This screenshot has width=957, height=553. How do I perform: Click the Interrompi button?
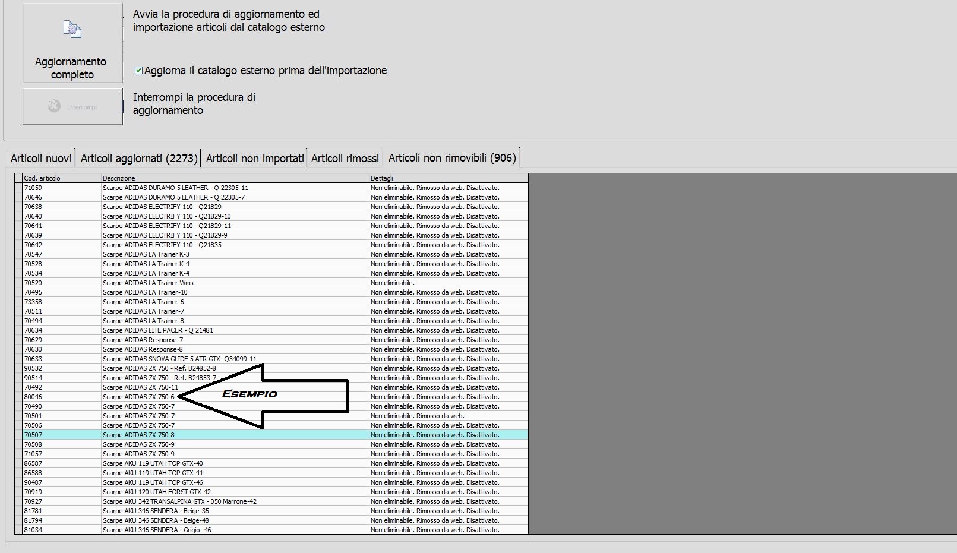tap(72, 107)
